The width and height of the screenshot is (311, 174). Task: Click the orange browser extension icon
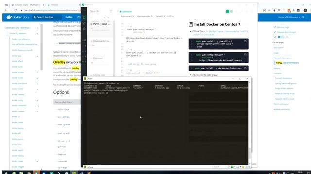289,10
